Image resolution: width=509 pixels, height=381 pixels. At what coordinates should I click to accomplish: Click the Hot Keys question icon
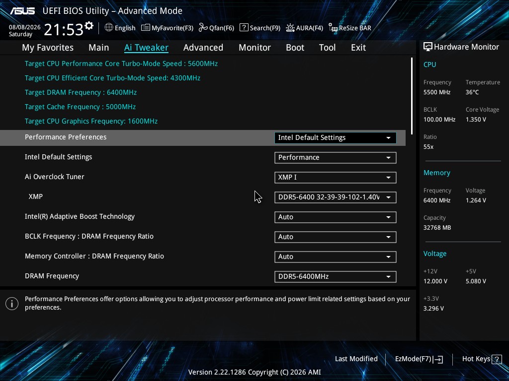coord(497,359)
